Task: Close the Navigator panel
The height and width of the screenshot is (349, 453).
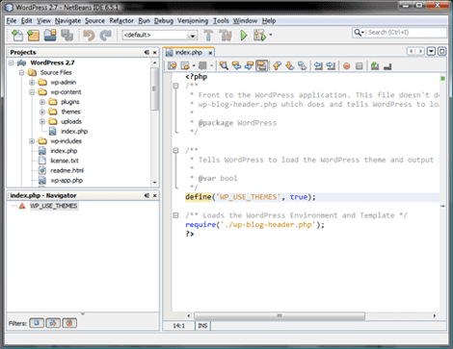Action: [155, 195]
